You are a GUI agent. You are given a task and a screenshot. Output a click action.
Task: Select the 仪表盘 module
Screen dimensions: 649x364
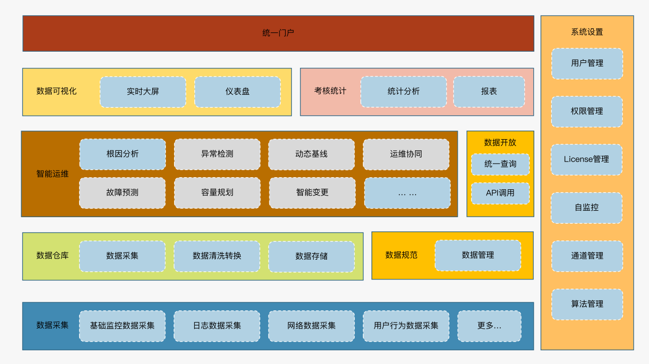pyautogui.click(x=237, y=92)
